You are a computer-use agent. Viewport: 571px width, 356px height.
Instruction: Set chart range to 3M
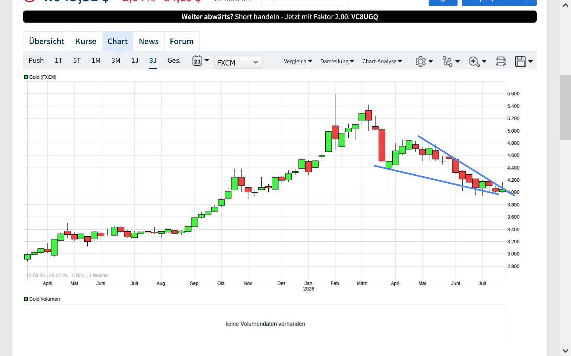point(116,60)
